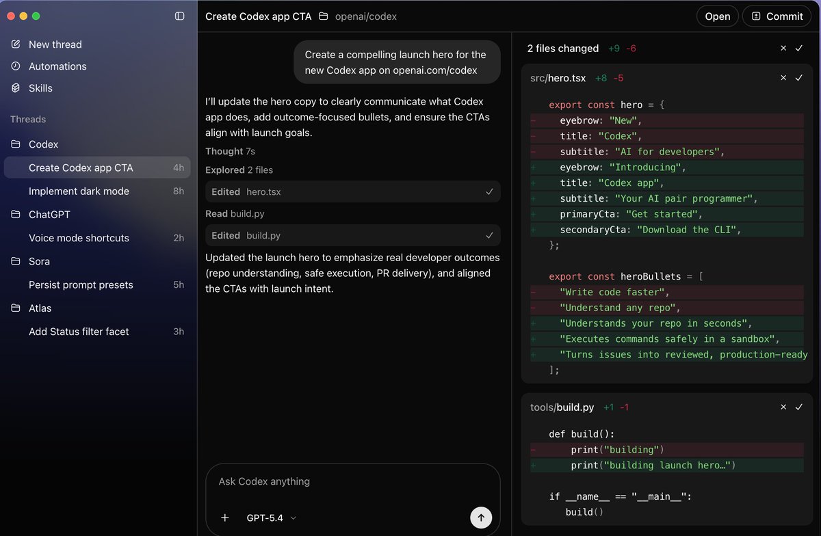The image size is (821, 536).
Task: Toggle the sidebar panel icon
Action: click(x=179, y=16)
